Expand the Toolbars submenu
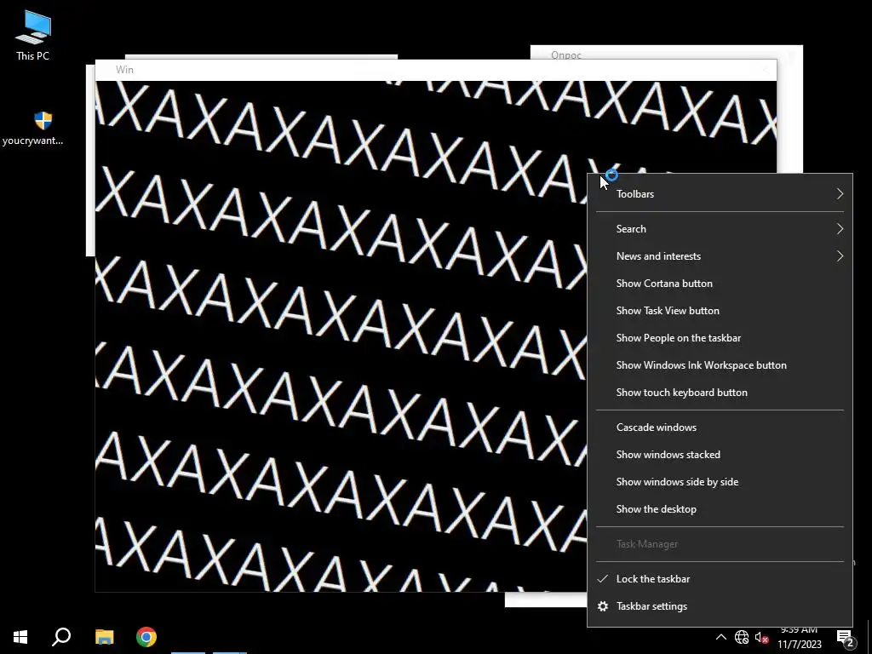Image resolution: width=872 pixels, height=654 pixels. (720, 194)
